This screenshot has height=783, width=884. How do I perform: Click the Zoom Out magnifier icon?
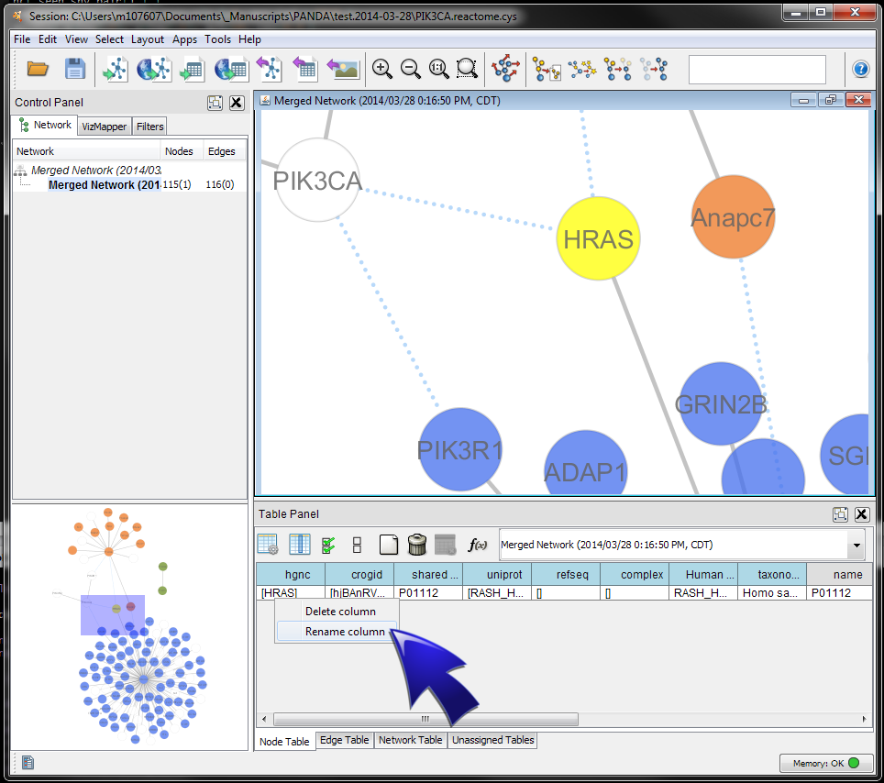(411, 69)
